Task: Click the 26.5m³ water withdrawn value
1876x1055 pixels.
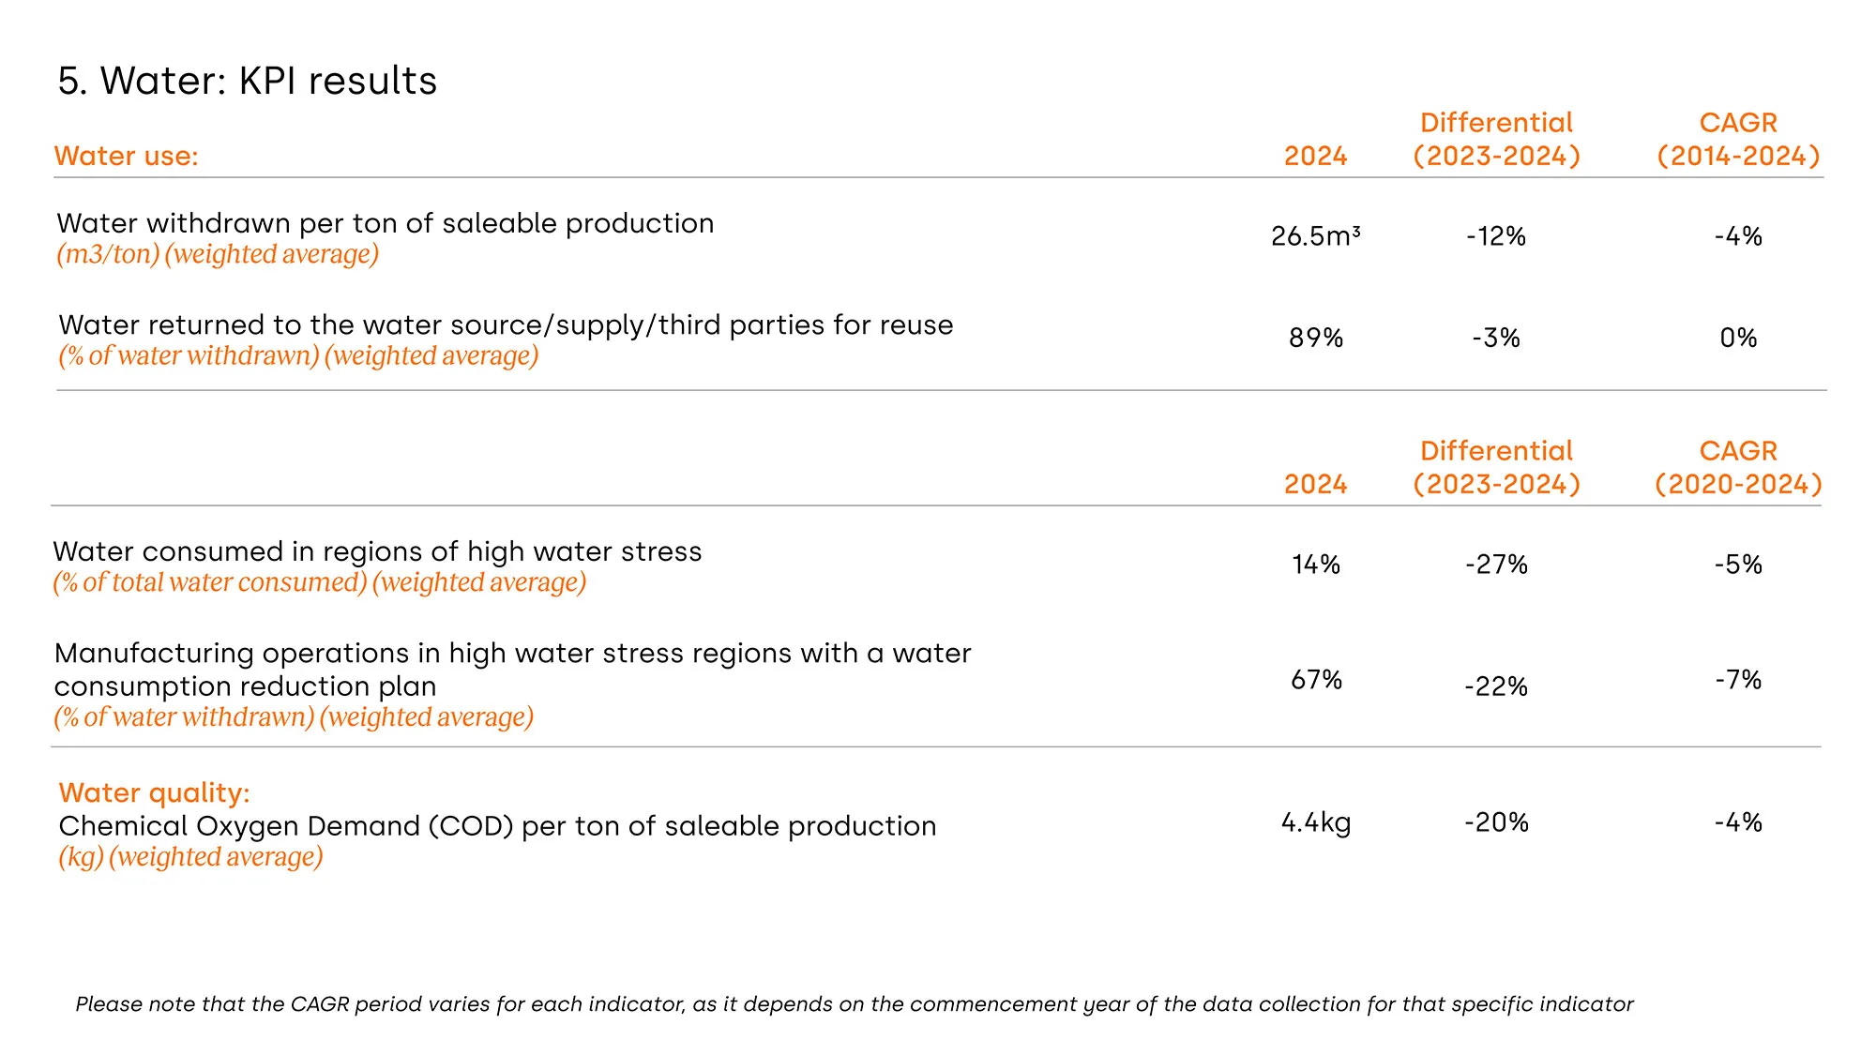Action: point(1315,236)
